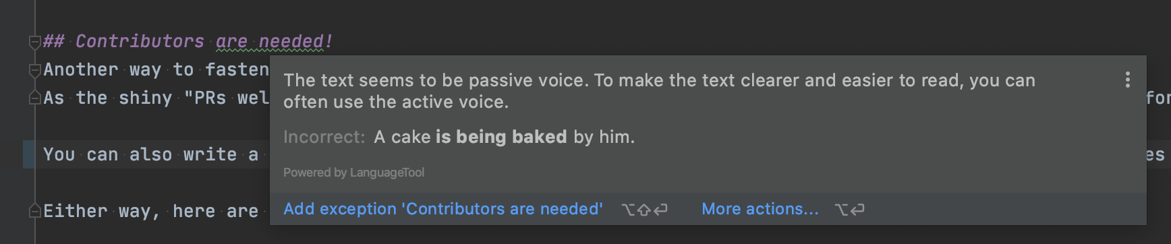Toggle fold marker beside 'Either way, here are'
The height and width of the screenshot is (244, 1171).
click(x=35, y=212)
